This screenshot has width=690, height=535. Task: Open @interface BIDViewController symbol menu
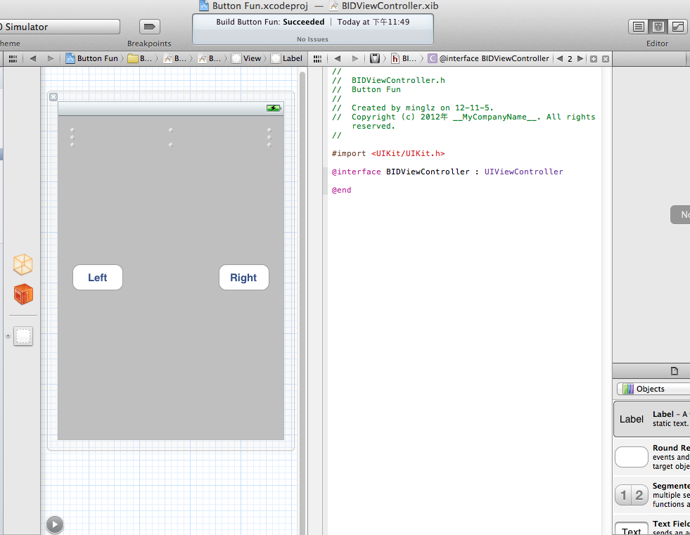point(488,58)
